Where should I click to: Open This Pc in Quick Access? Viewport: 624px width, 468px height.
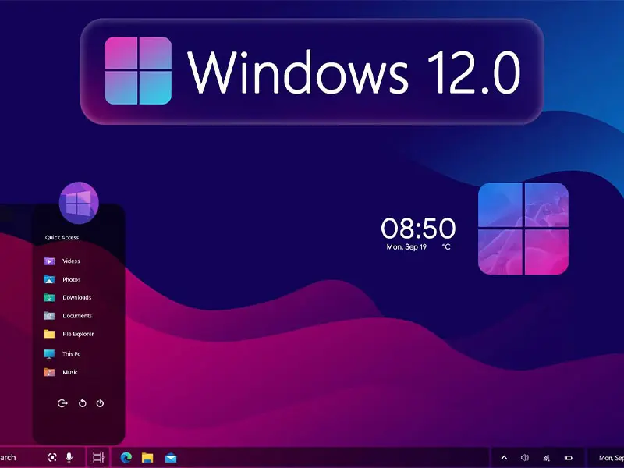(x=62, y=353)
